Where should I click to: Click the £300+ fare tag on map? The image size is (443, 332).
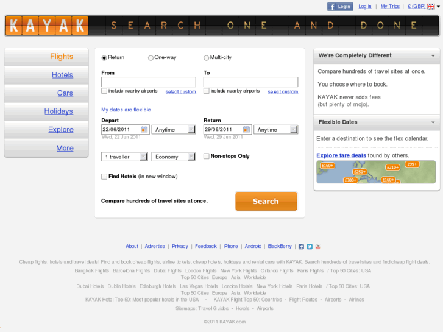pyautogui.click(x=350, y=180)
